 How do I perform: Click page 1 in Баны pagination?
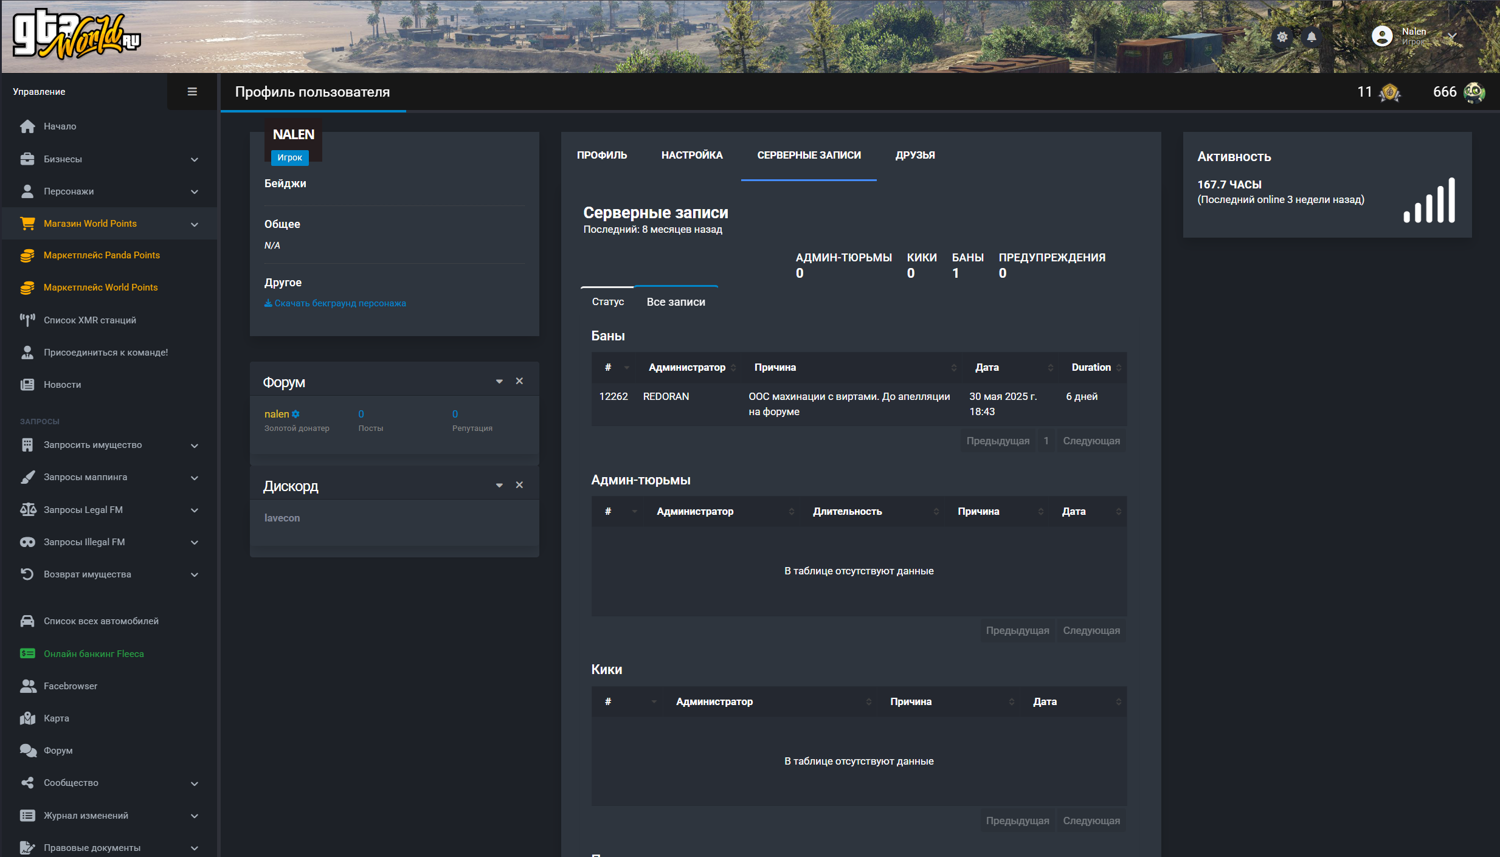tap(1046, 441)
